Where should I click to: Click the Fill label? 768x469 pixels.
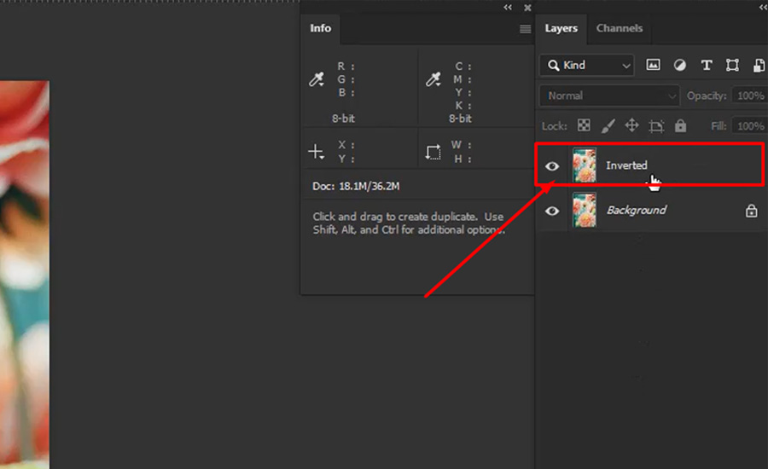[719, 126]
